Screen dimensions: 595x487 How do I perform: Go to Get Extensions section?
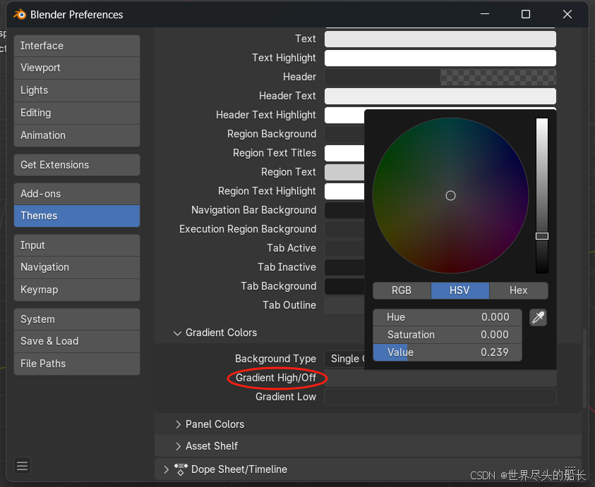[77, 165]
